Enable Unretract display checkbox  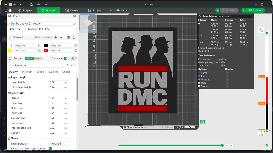point(227,79)
